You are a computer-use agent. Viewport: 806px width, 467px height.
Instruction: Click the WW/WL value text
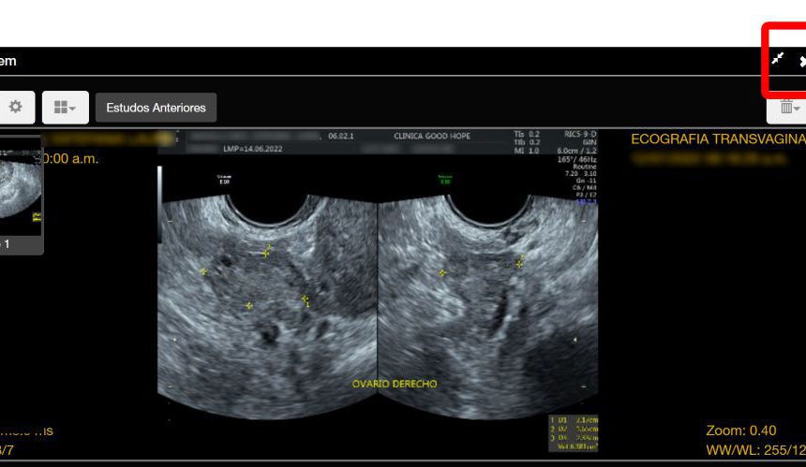(x=755, y=450)
